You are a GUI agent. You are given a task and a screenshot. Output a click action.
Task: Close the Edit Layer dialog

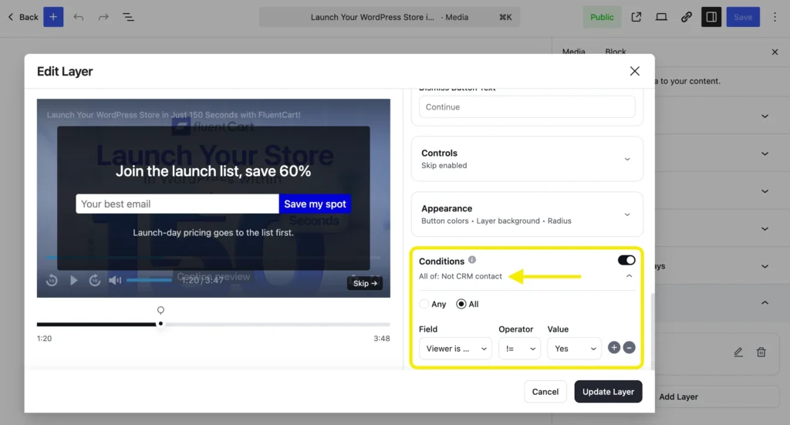(635, 71)
